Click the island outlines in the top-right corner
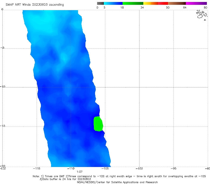 202,15
